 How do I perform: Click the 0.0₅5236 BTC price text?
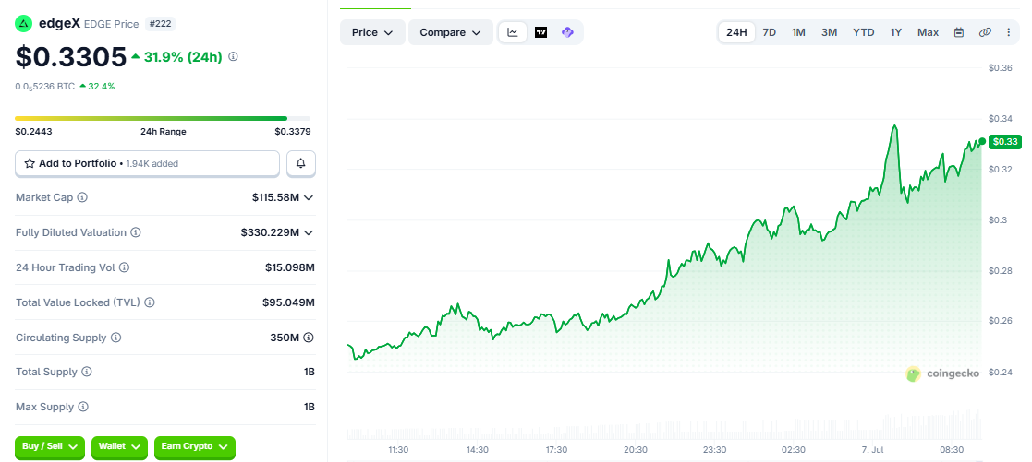pyautogui.click(x=44, y=86)
